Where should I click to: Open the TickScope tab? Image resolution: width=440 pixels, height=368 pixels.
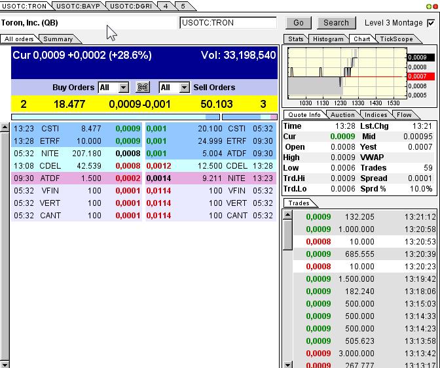click(396, 39)
